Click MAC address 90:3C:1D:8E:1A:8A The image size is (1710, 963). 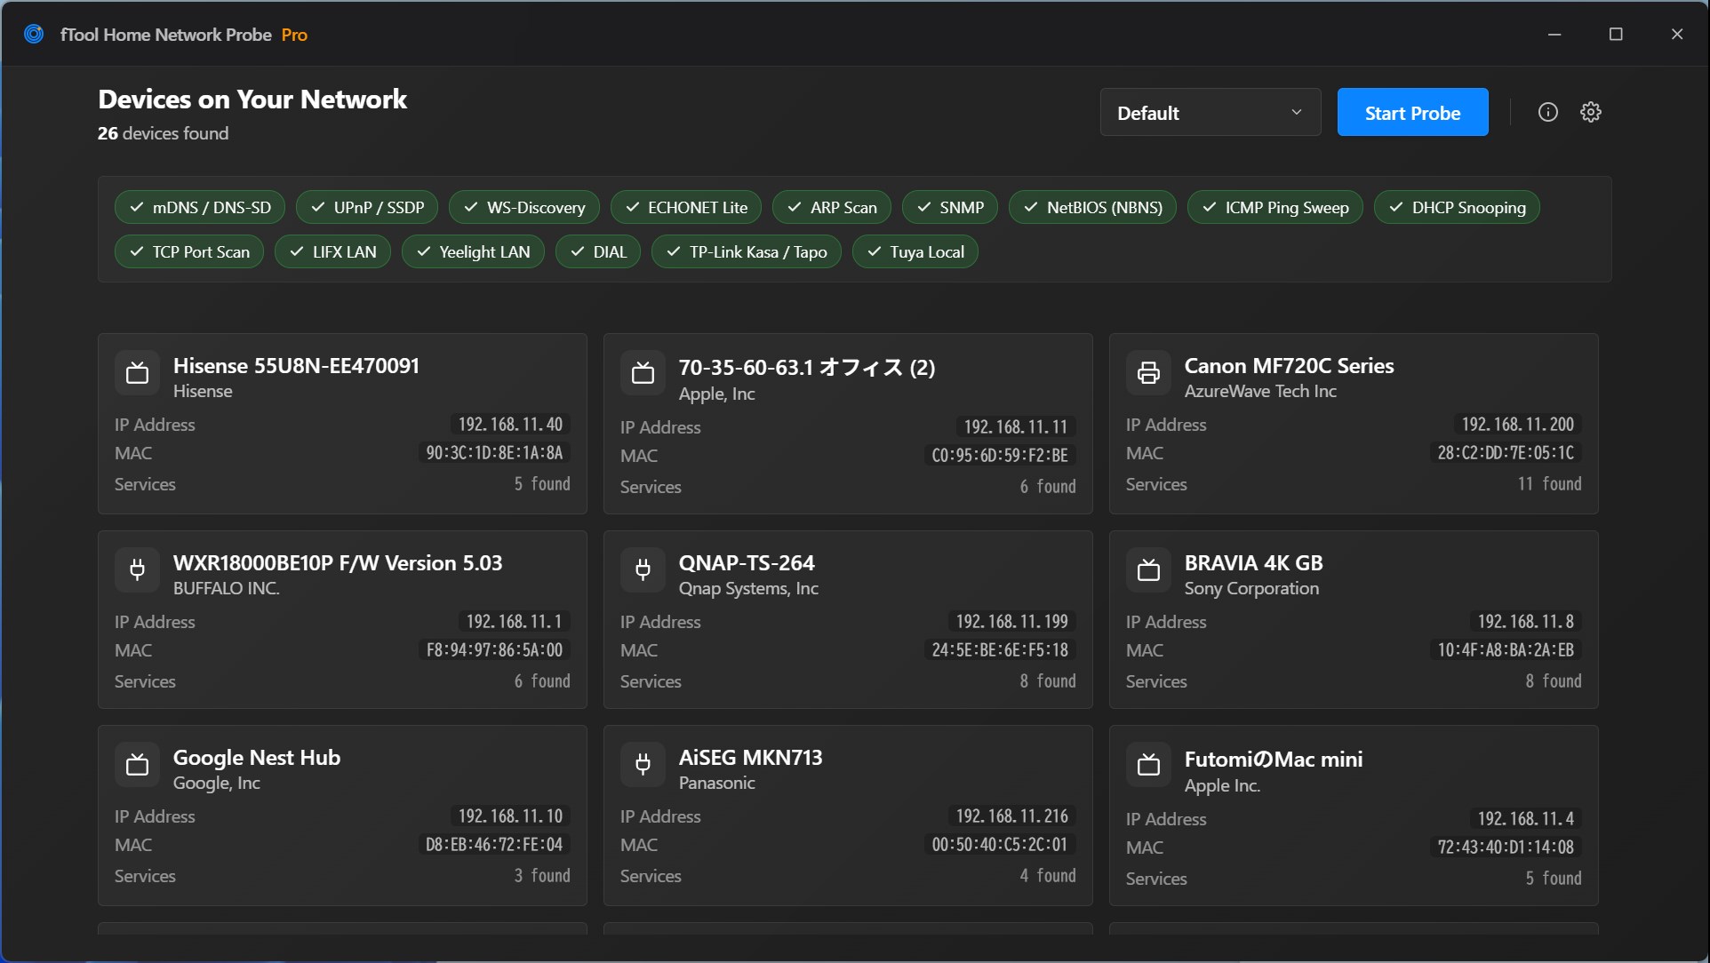[494, 452]
